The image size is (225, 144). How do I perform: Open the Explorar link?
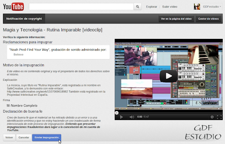(x=151, y=7)
